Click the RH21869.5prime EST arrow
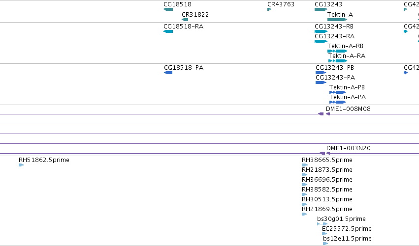419x246 pixels. click(304, 214)
